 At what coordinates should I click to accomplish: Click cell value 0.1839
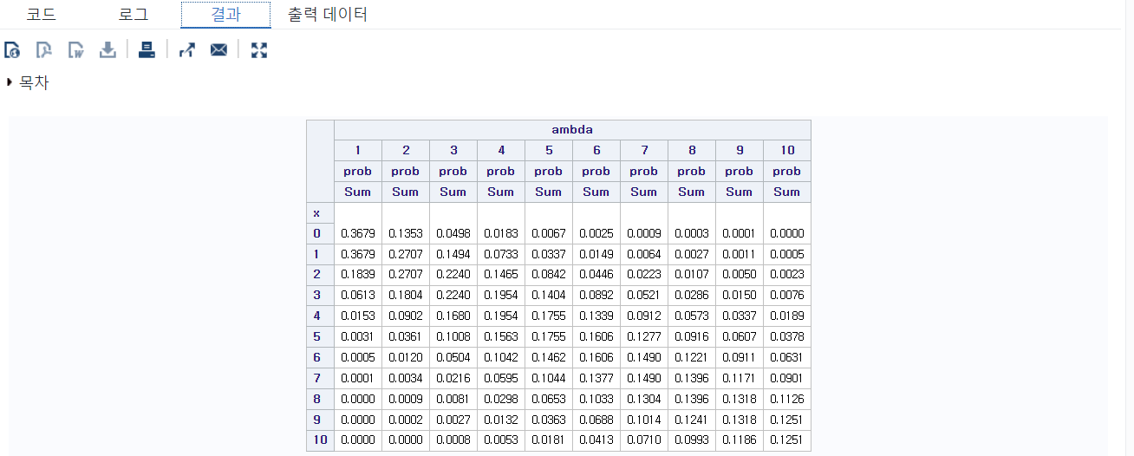(x=357, y=275)
